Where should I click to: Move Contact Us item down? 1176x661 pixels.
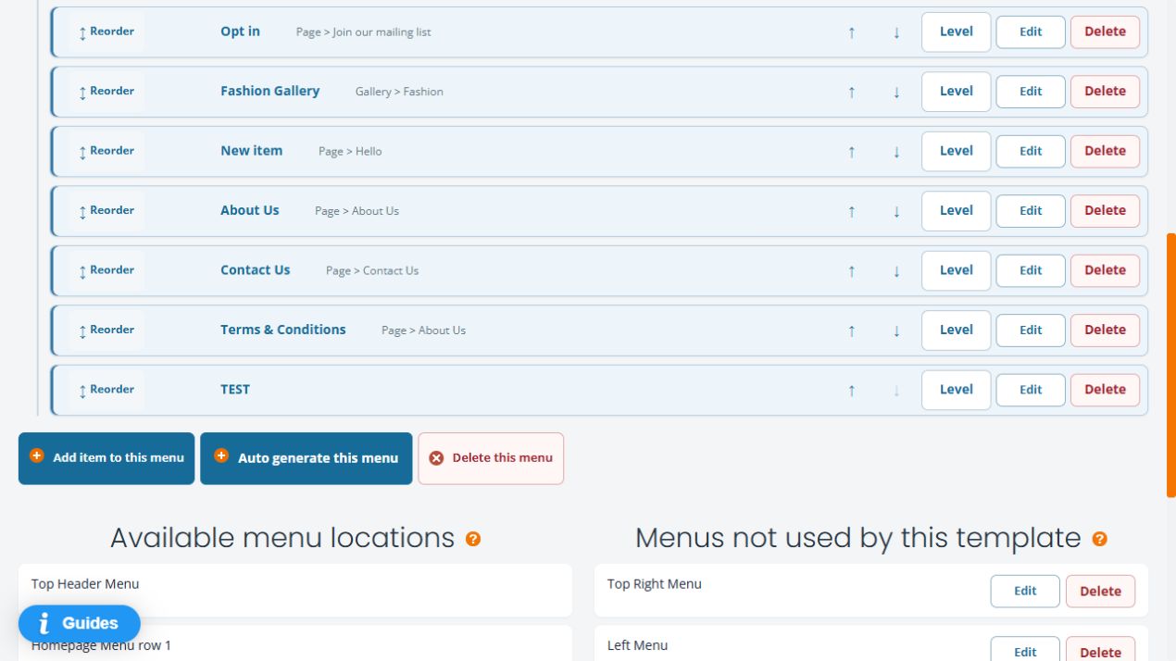point(896,271)
